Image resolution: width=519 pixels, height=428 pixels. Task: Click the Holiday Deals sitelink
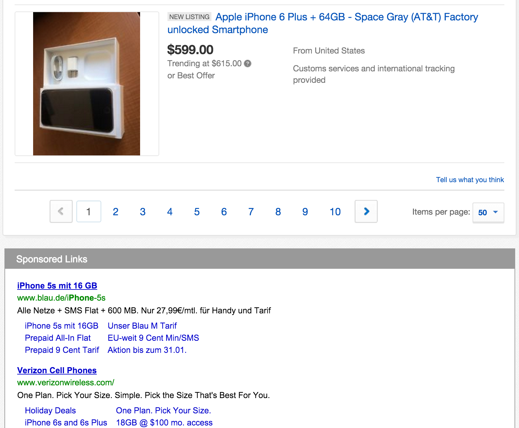(x=50, y=410)
